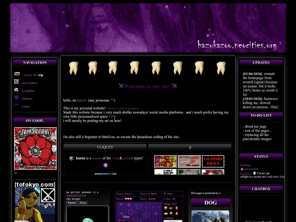The image size is (296, 222).
Task: Click the purple star badge under the type text
Action: (106, 166)
